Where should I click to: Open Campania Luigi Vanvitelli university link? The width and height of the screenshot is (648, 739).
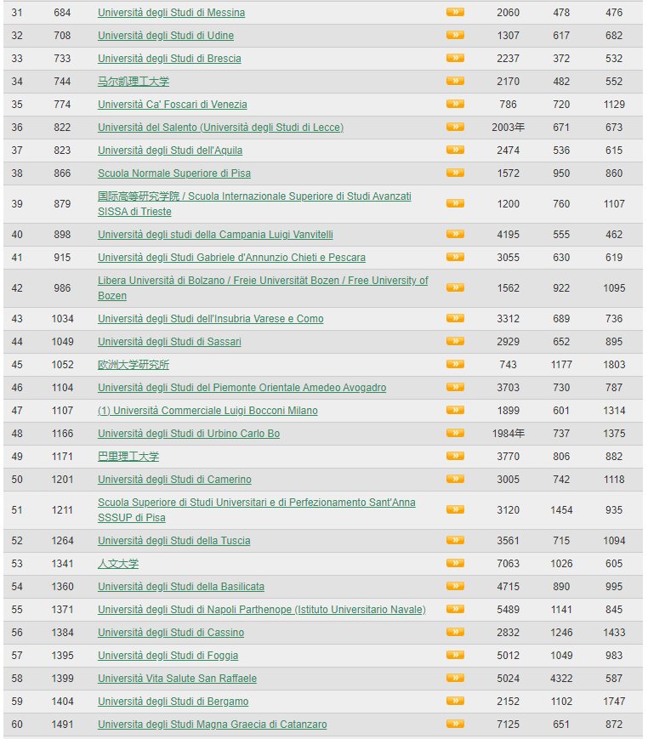tap(215, 235)
